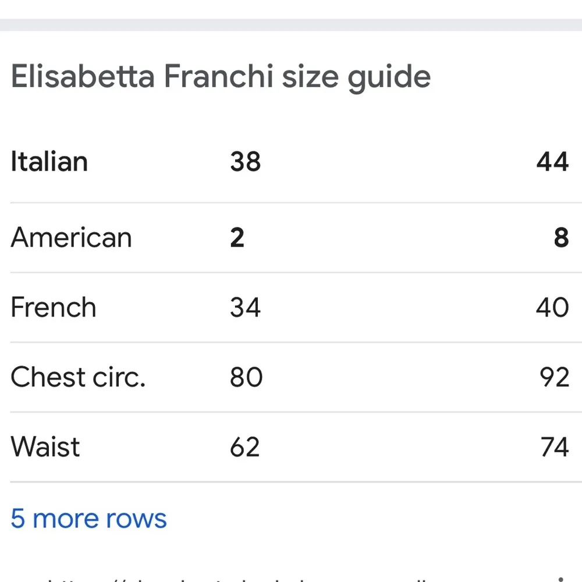
Task: Click French size value 34
Action: [245, 307]
